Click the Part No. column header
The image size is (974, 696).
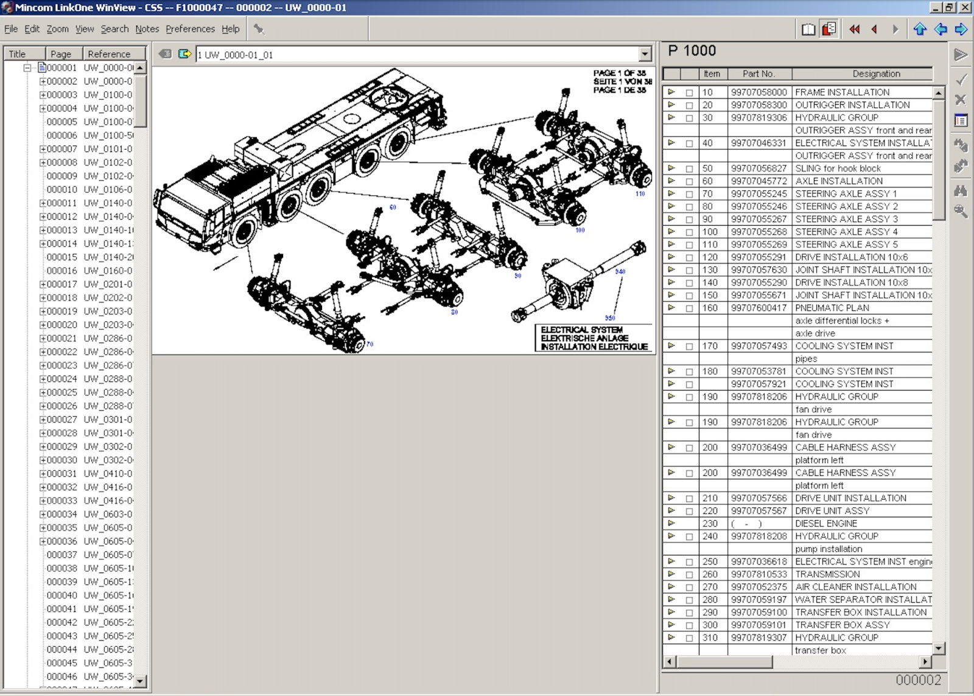point(759,74)
